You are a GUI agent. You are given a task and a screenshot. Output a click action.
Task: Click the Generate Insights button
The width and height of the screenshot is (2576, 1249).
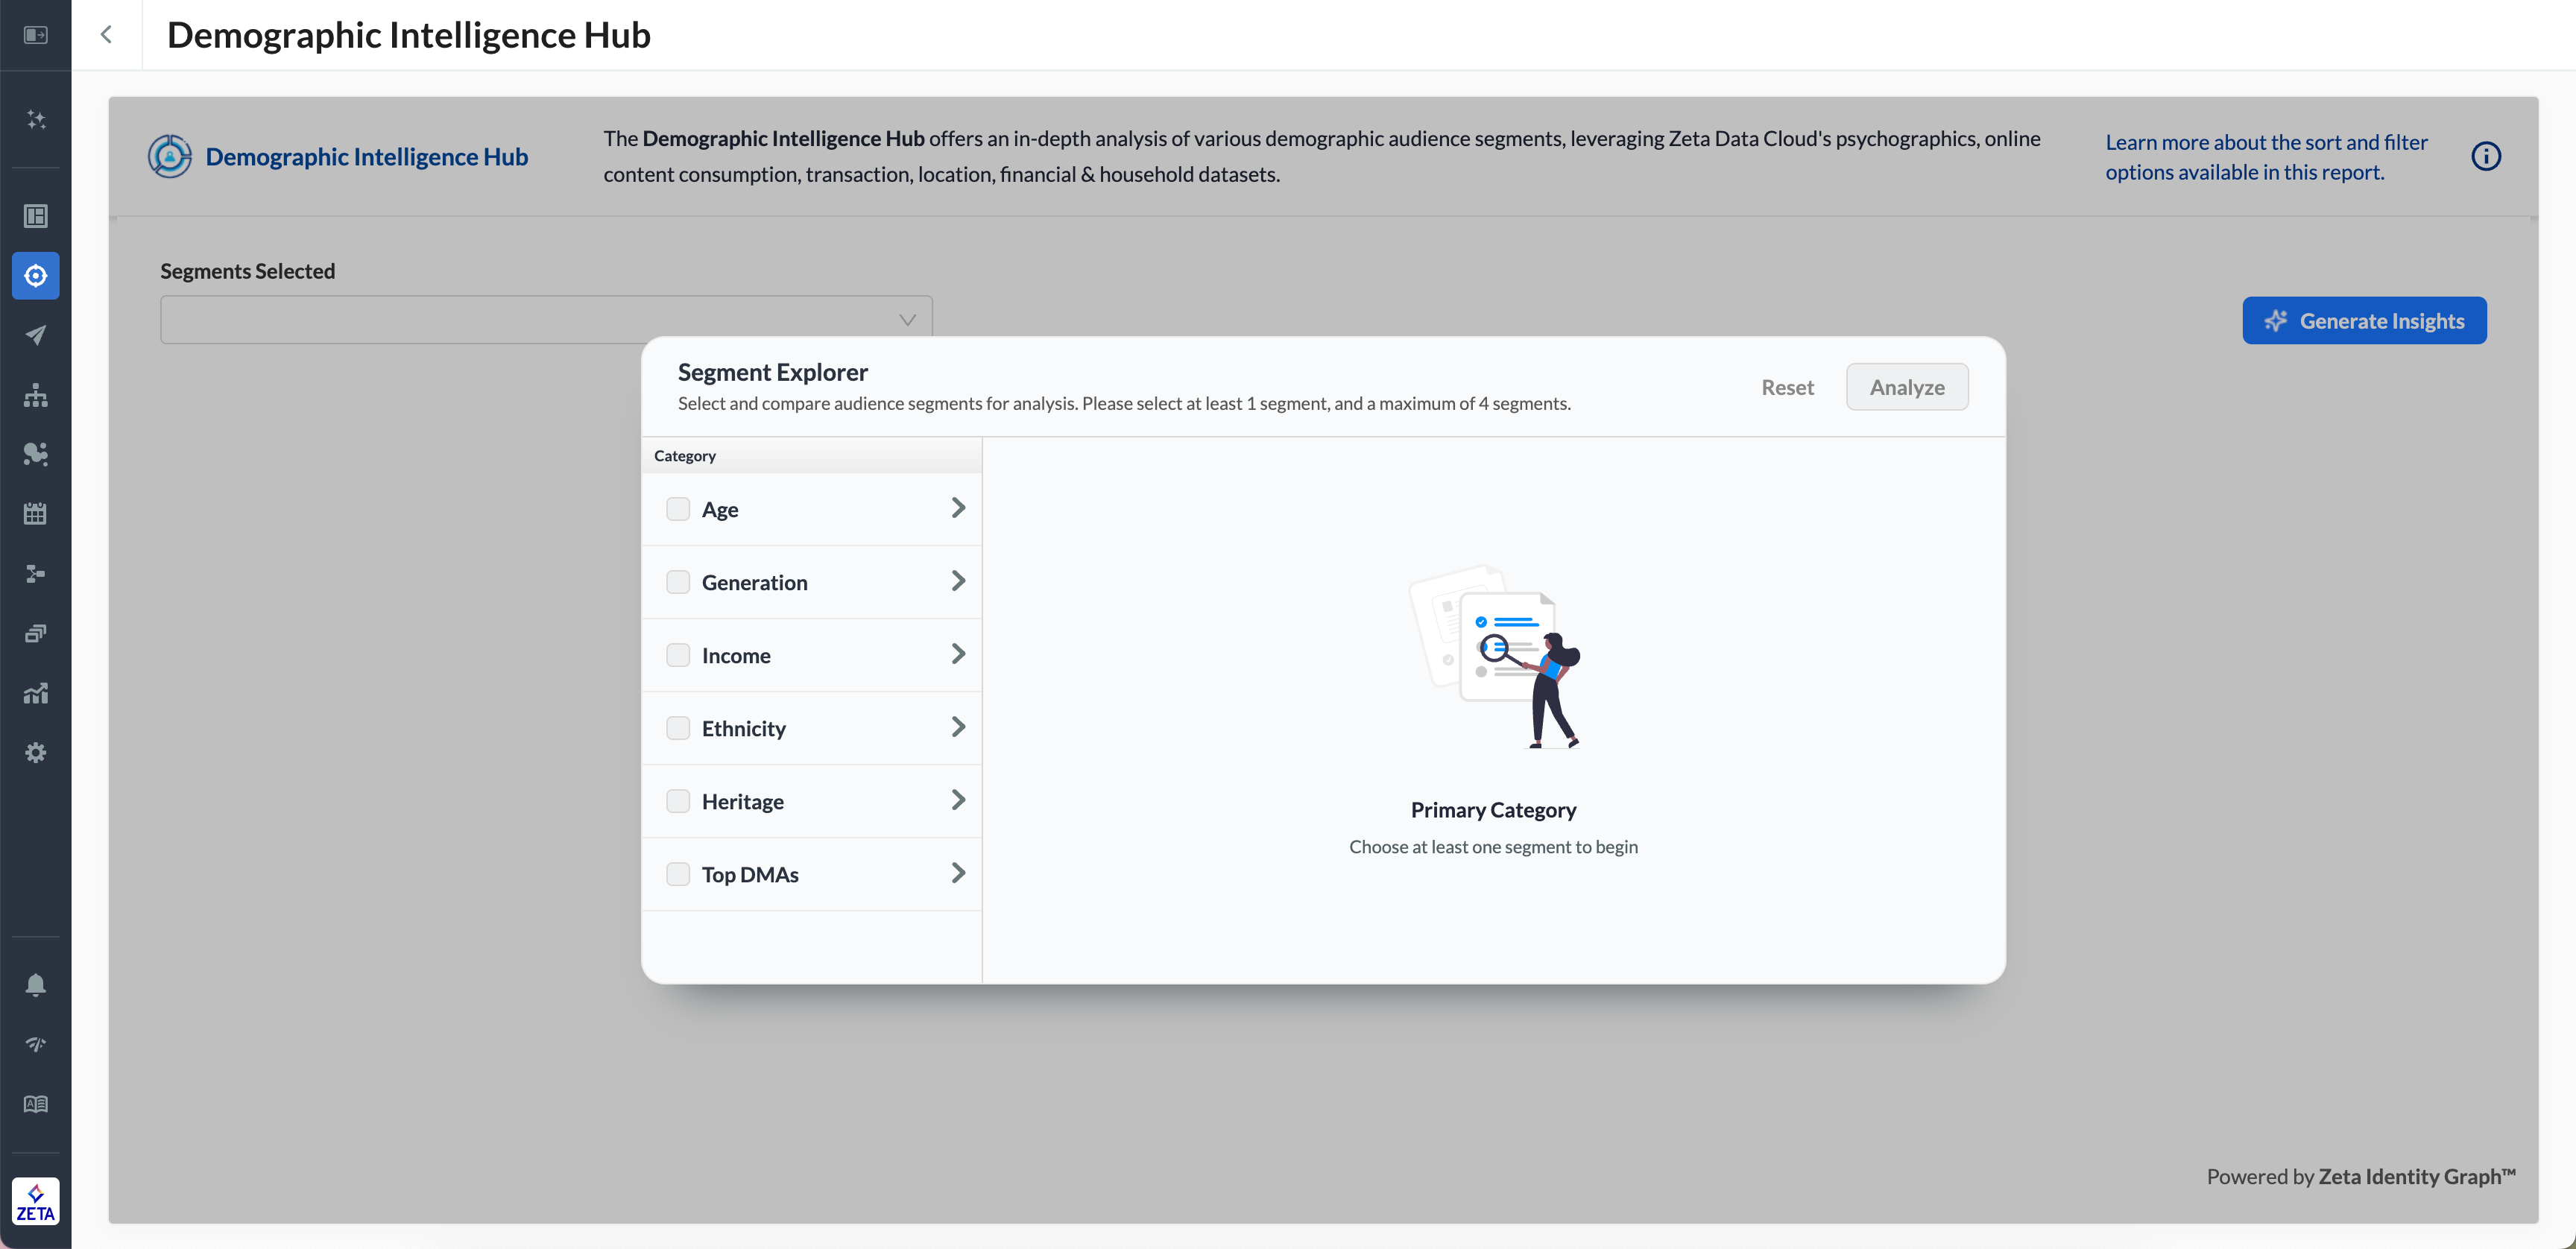2363,321
